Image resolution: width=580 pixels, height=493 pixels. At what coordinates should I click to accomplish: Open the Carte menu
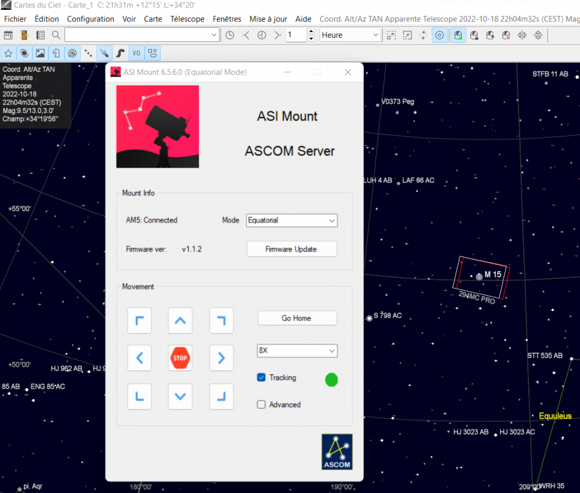pos(153,19)
